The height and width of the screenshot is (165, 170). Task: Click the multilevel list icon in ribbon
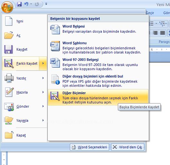tap(162, 24)
